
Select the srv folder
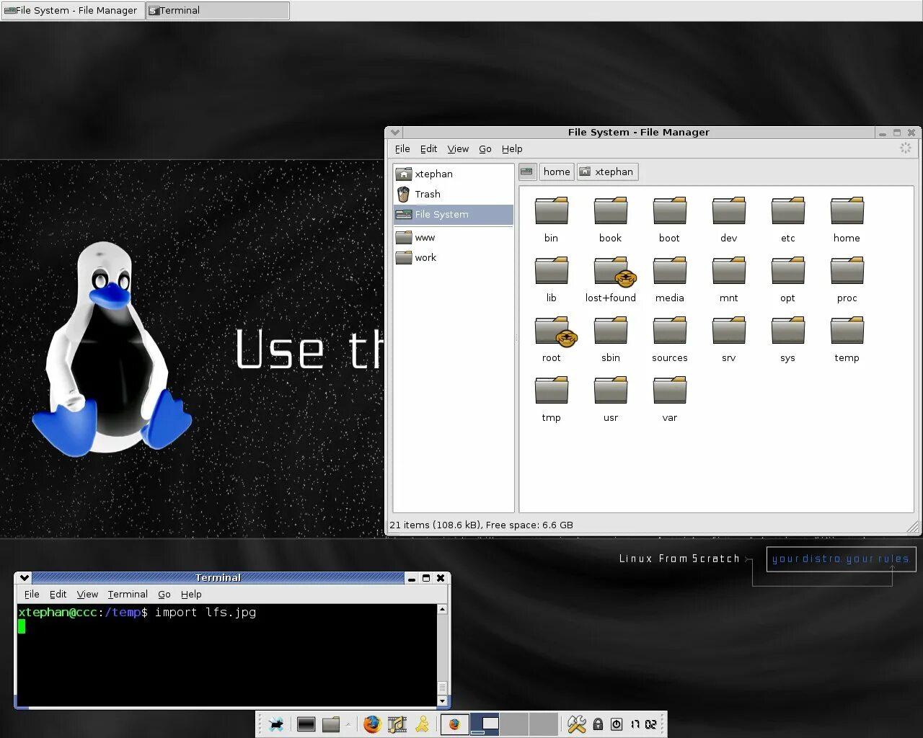coord(729,339)
